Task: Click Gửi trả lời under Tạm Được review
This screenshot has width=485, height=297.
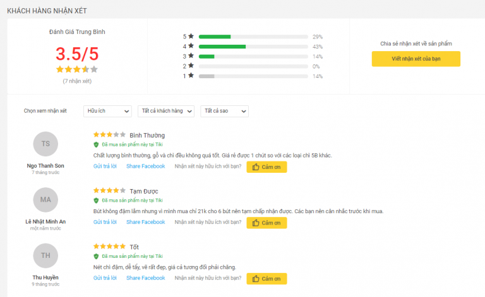Action: (105, 222)
